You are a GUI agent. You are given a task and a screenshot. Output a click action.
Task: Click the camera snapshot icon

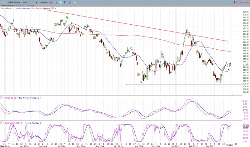click(x=70, y=2)
